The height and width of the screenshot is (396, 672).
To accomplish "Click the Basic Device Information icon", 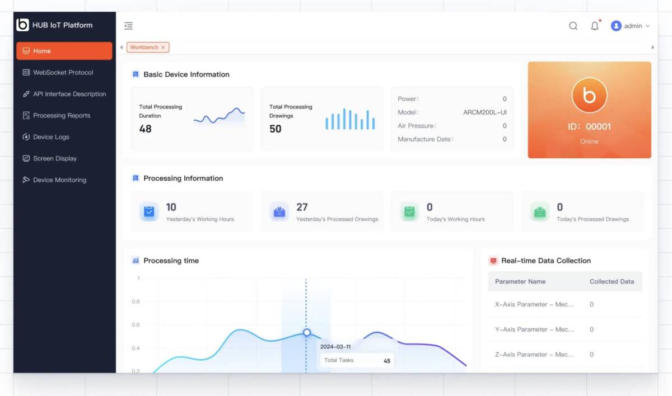I will click(136, 74).
